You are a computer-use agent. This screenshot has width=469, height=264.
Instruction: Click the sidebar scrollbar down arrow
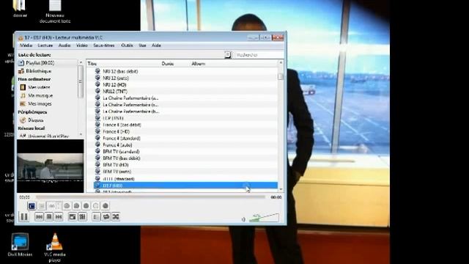click(81, 134)
